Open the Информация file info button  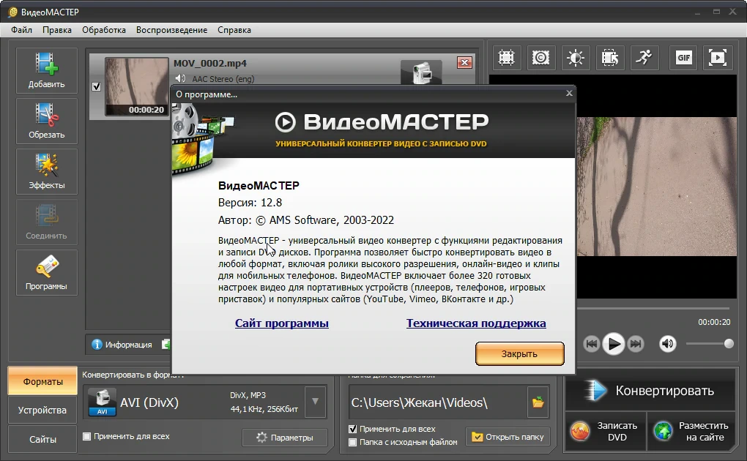click(x=122, y=345)
